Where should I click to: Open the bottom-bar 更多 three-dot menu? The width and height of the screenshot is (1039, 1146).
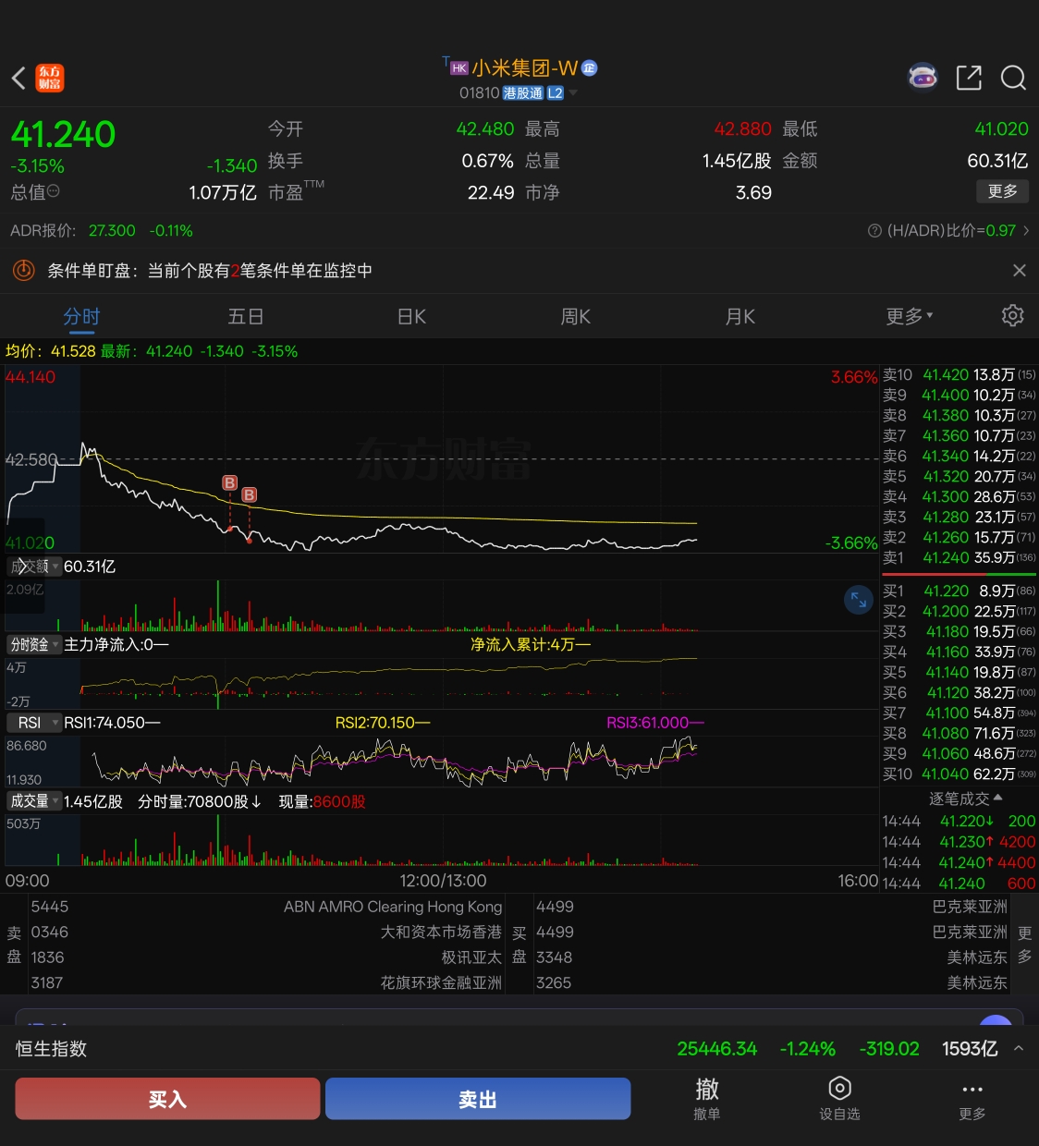972,1099
